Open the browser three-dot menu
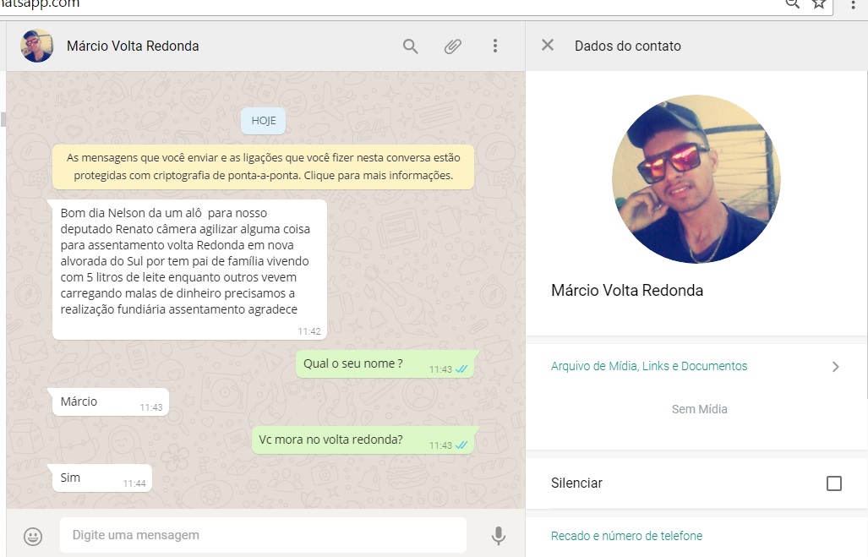The image size is (868, 557). tap(853, 4)
